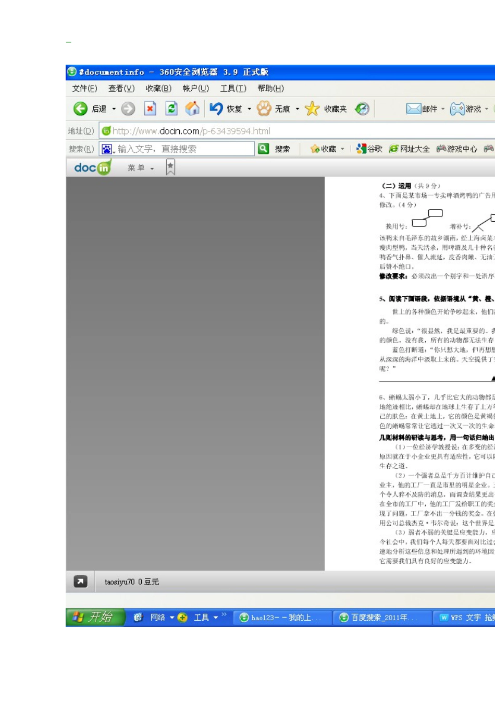Viewport: 495px width, 701px height.
Task: Click the blue Restore (恢复) undo icon
Action: [216, 108]
